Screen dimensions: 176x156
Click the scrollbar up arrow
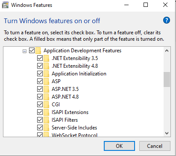(167, 51)
